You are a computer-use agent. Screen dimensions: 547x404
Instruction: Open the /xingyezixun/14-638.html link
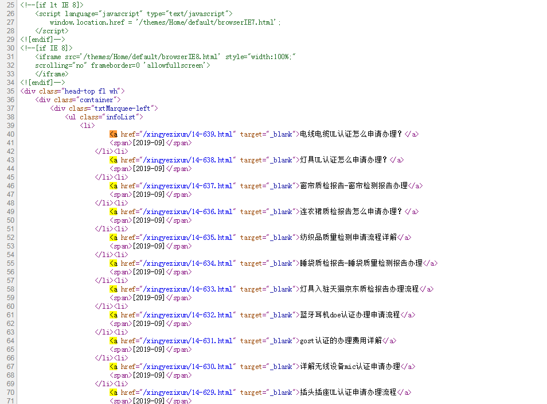189,160
